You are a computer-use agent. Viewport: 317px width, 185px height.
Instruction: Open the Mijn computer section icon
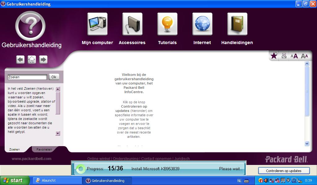97,24
